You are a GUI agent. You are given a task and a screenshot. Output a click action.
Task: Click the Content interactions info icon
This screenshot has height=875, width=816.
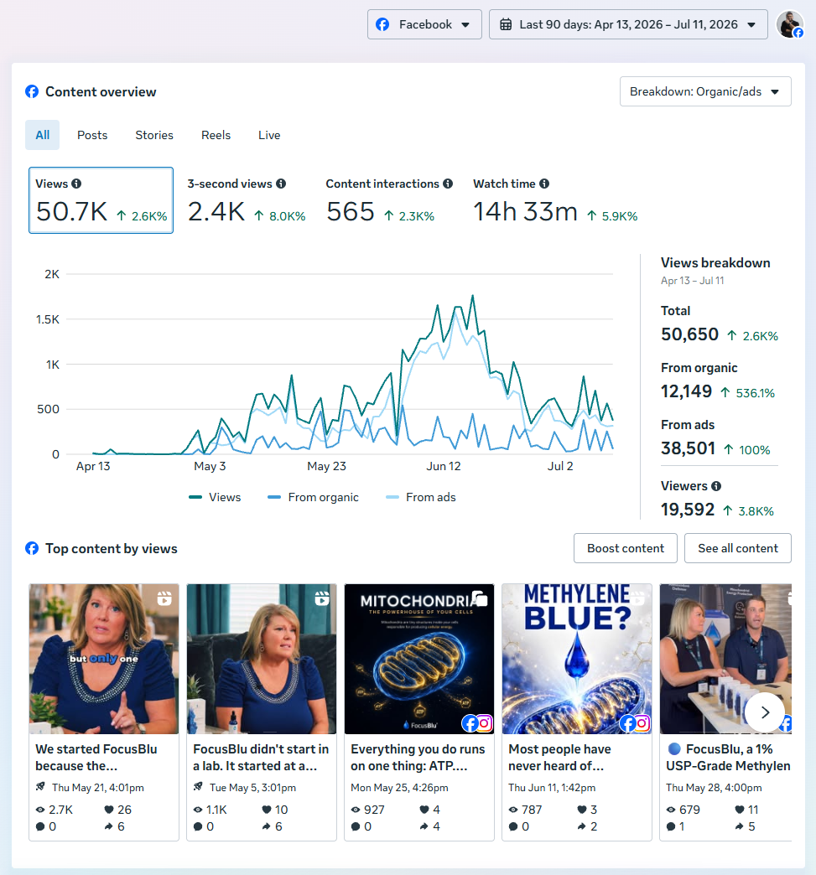point(448,184)
